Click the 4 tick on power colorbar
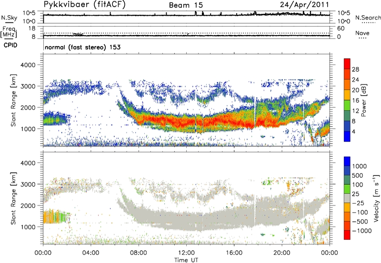 [353, 131]
